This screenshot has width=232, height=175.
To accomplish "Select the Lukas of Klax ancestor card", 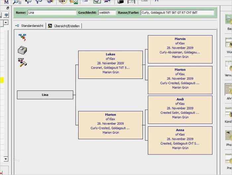I will [110, 65].
